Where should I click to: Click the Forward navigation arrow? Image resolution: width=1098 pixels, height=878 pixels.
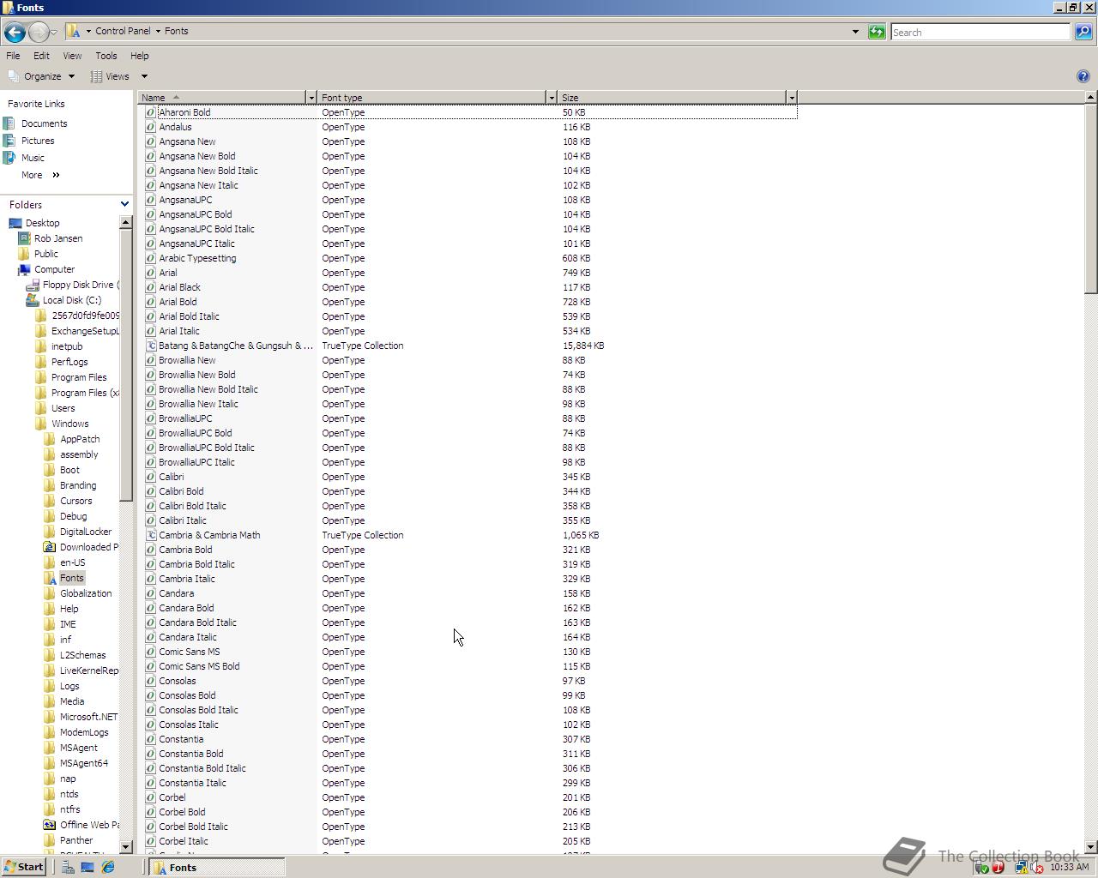coord(39,33)
